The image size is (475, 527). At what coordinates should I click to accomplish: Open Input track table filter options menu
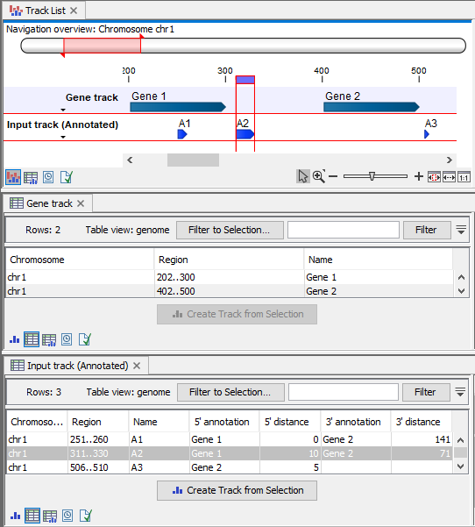[460, 392]
